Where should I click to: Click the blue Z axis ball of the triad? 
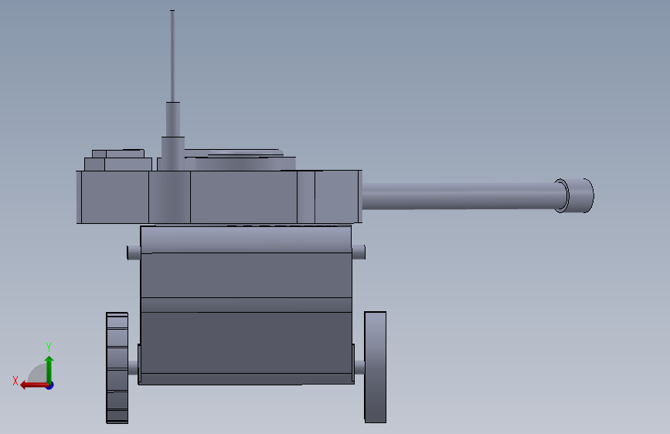pyautogui.click(x=50, y=385)
